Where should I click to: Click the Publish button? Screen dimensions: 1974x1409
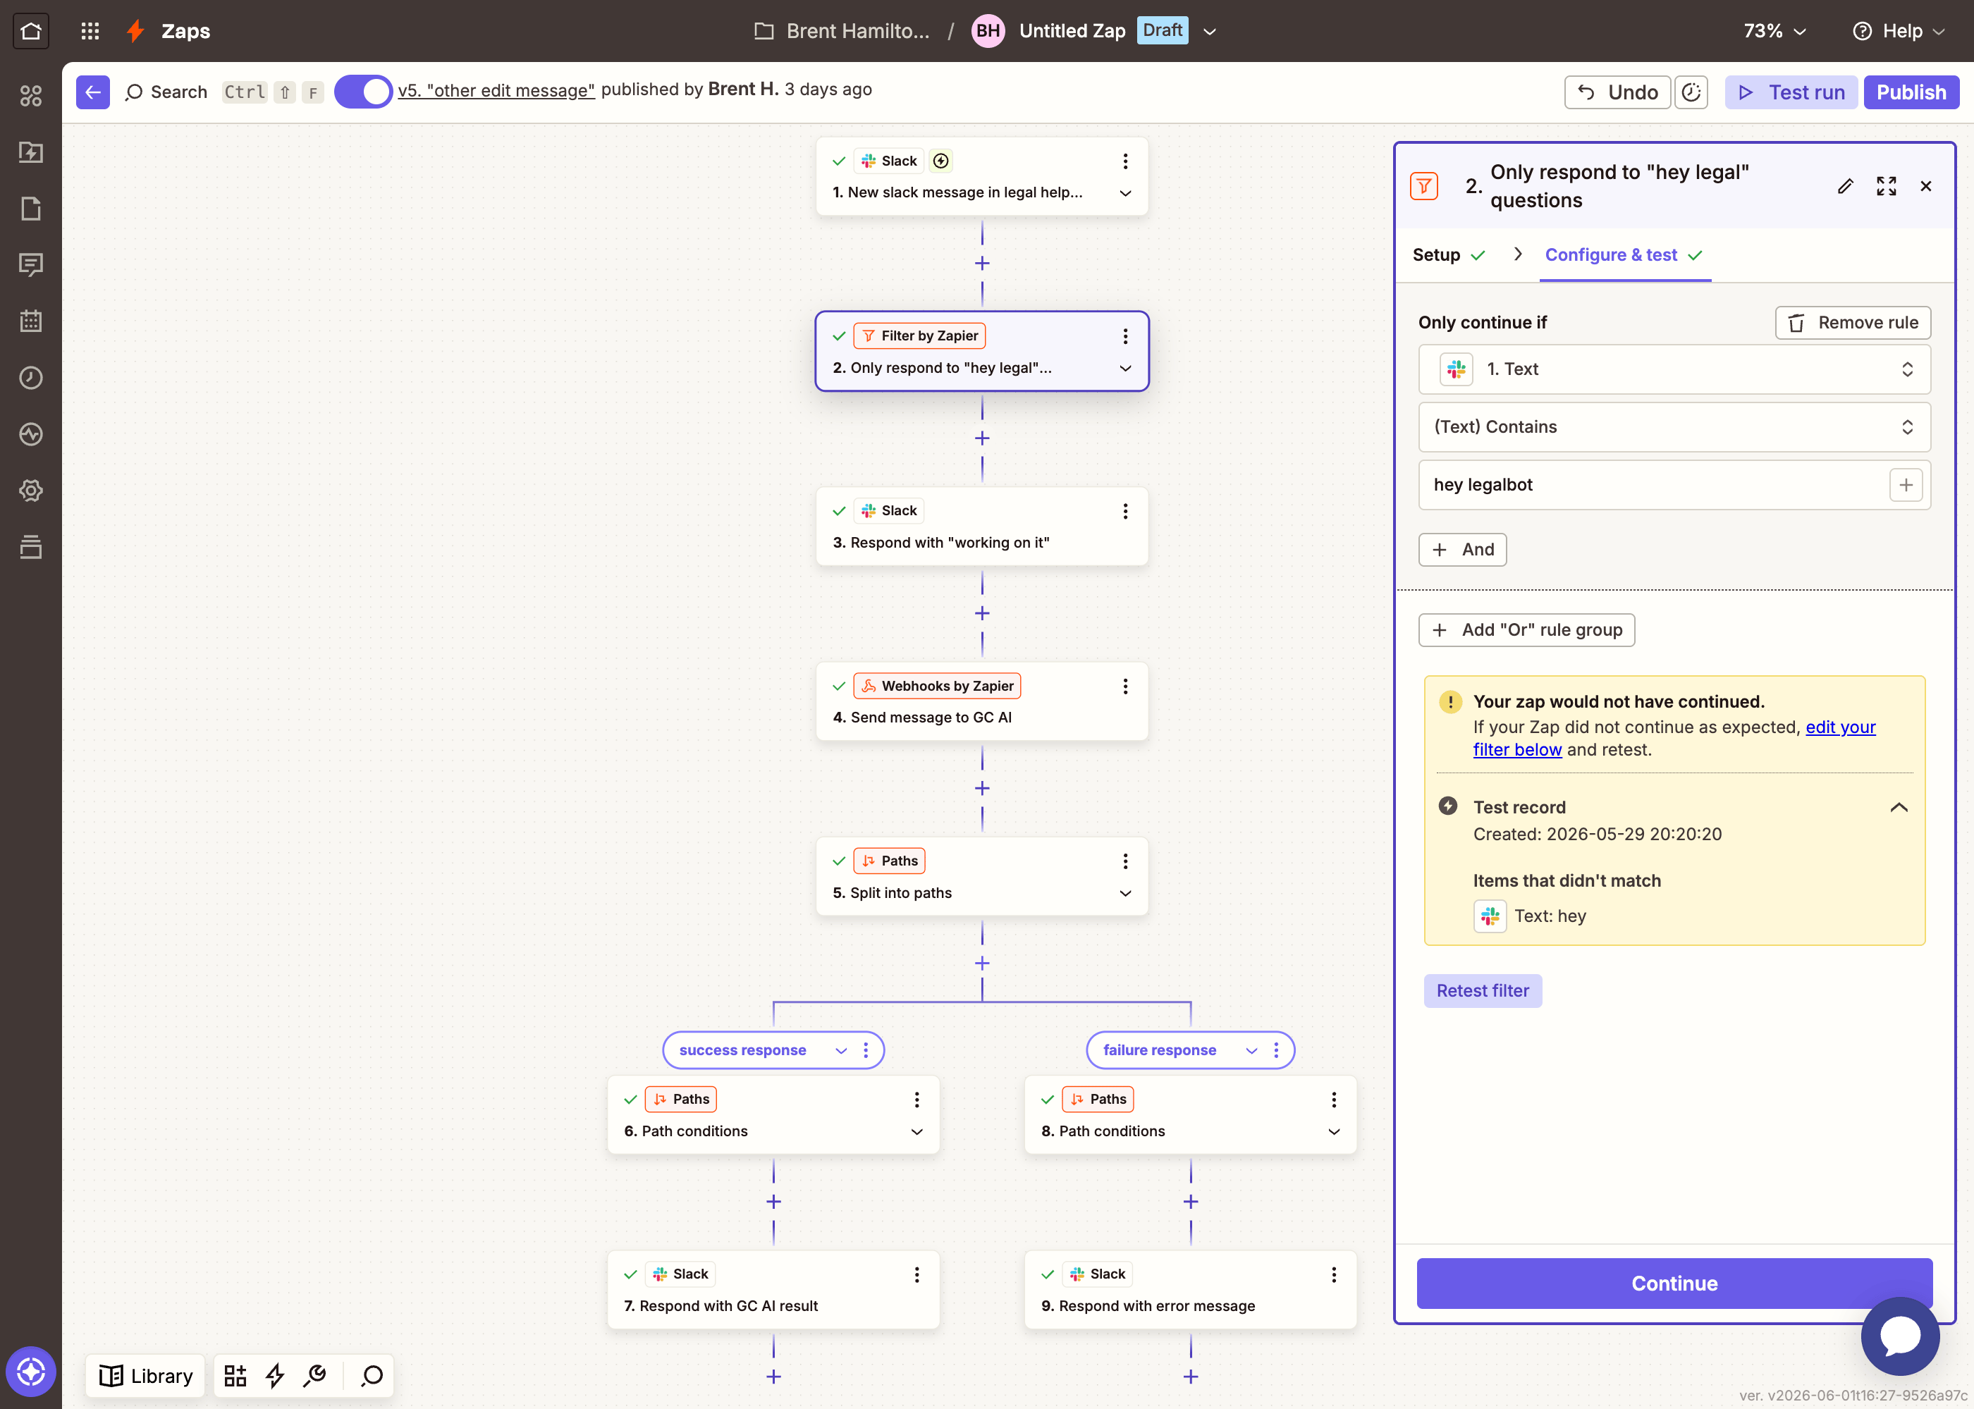pyautogui.click(x=1911, y=92)
